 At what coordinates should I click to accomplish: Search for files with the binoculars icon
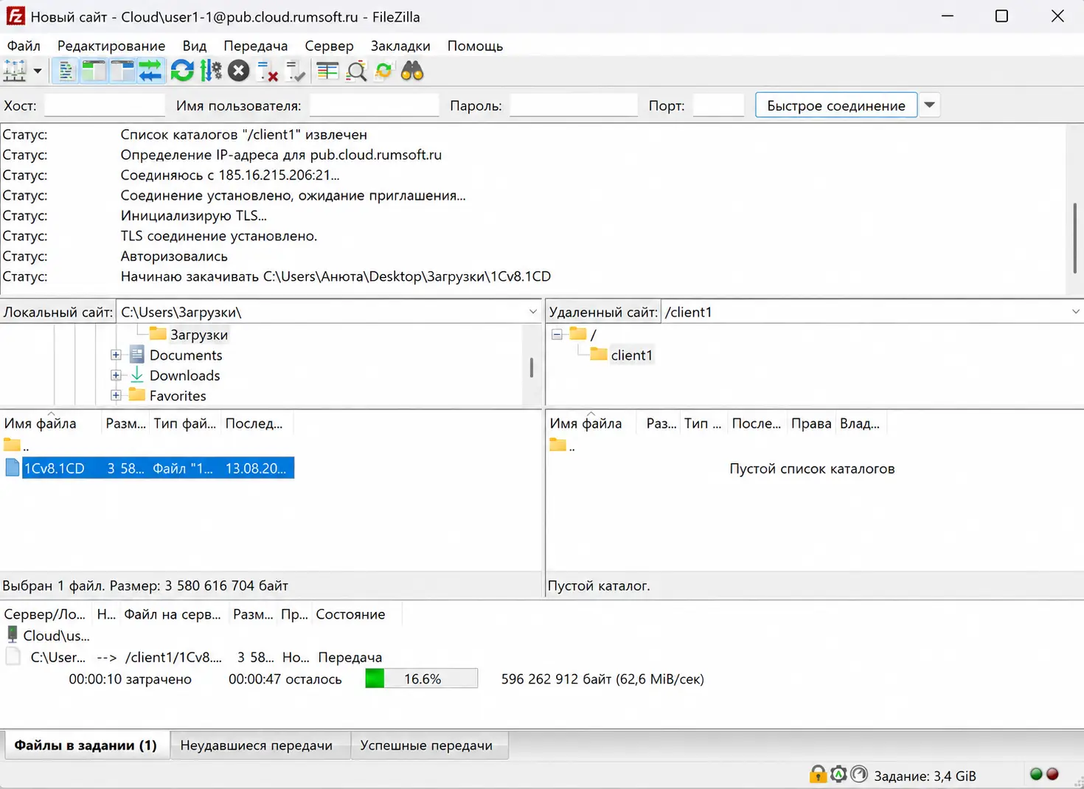(412, 71)
